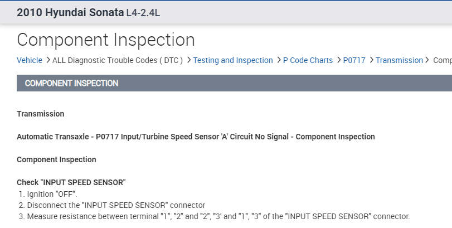This screenshot has width=452, height=228.
Task: Click the Vehicle breadcrumb link
Action: click(x=29, y=60)
